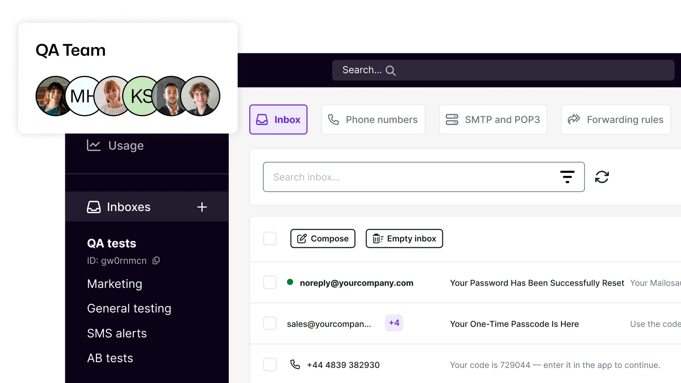Screen dimensions: 681x383
Task: Open the Forwarding rules tab
Action: (x=616, y=119)
